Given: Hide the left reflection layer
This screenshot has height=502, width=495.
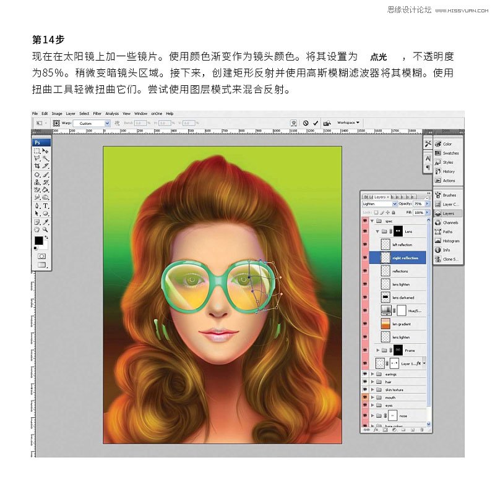Looking at the screenshot, I should [x=365, y=245].
